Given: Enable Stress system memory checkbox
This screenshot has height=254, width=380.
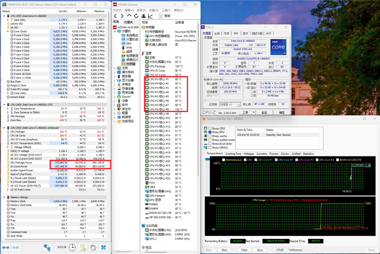Looking at the screenshot, I should pos(210,140).
